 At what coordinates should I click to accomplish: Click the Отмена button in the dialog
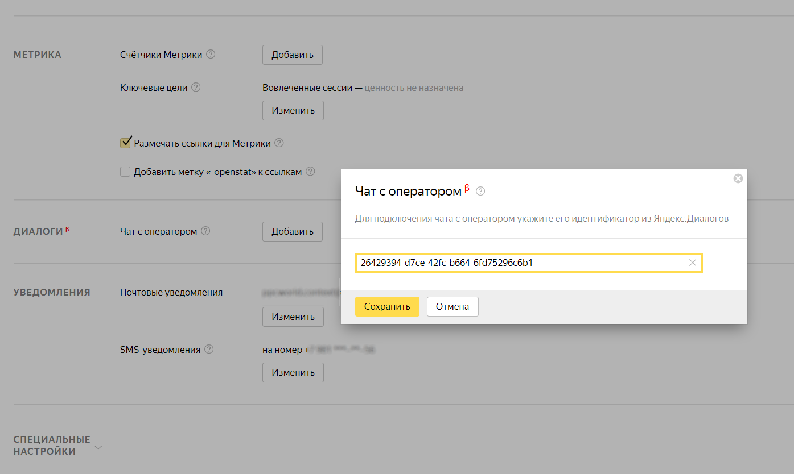(452, 306)
